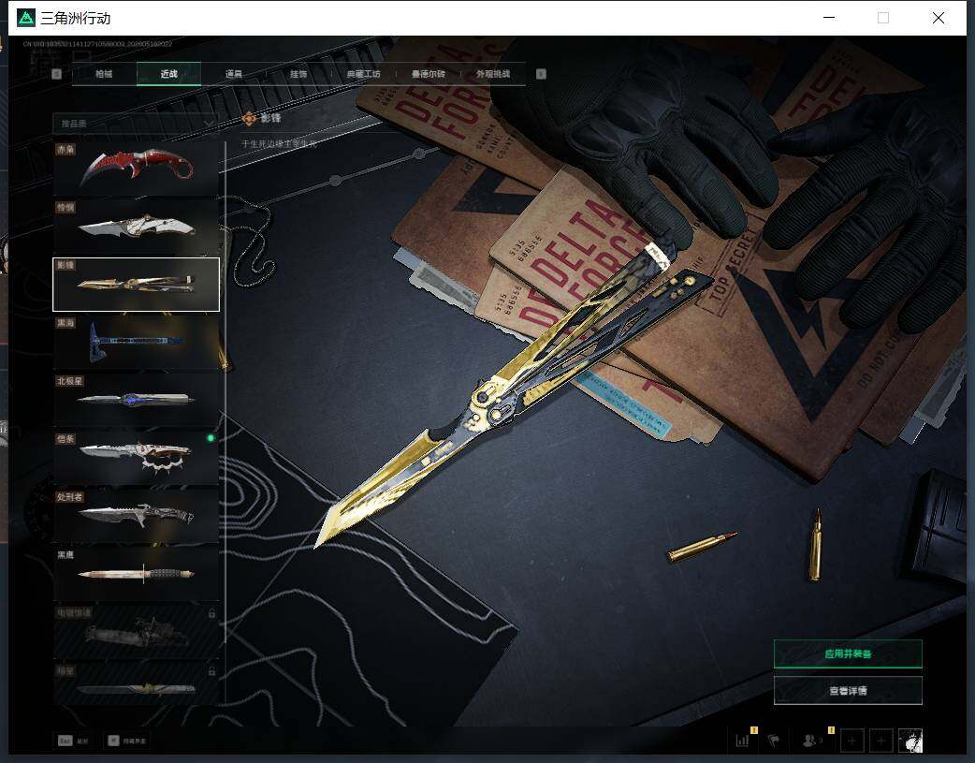Select the 处刑者 combat knife skin
The image size is (975, 763).
coord(137,515)
